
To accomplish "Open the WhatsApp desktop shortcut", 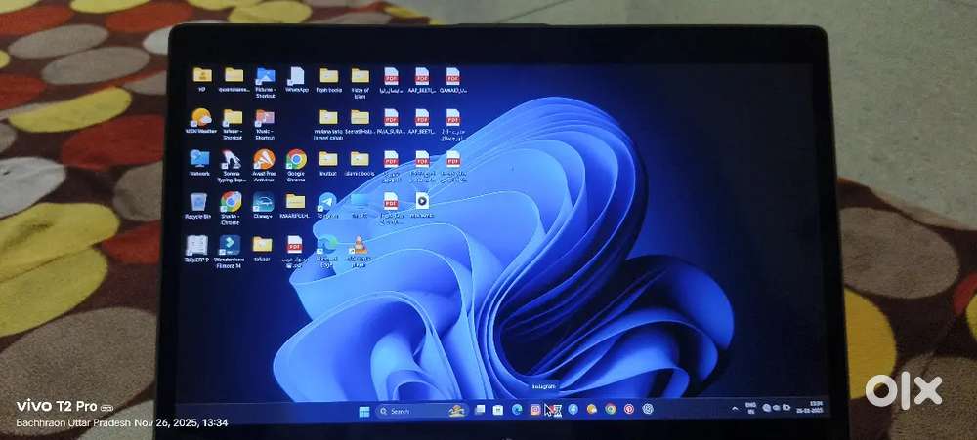I will [x=297, y=76].
